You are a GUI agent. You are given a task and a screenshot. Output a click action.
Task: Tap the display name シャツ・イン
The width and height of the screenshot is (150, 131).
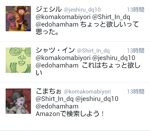(55, 50)
